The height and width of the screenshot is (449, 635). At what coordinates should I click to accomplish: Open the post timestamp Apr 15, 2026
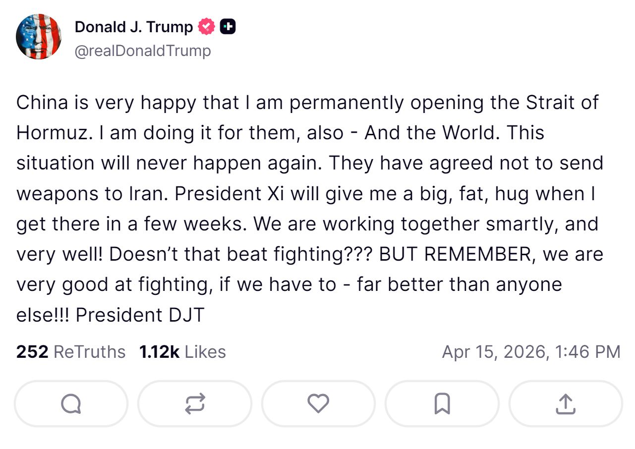(x=530, y=352)
